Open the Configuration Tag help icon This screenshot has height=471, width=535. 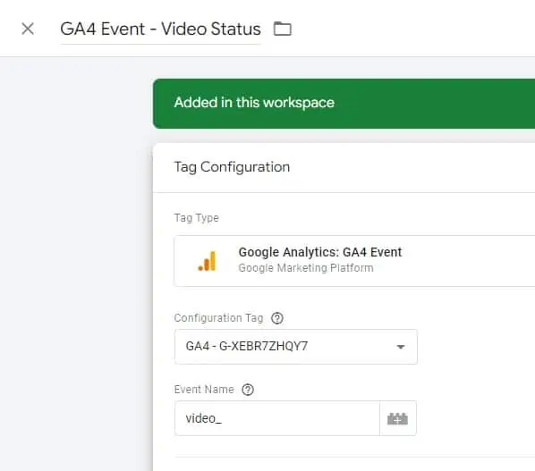277,318
